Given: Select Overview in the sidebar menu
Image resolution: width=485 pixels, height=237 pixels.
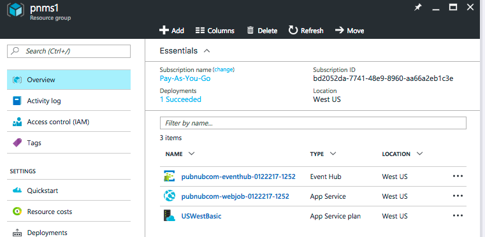Looking at the screenshot, I should tap(69, 80).
